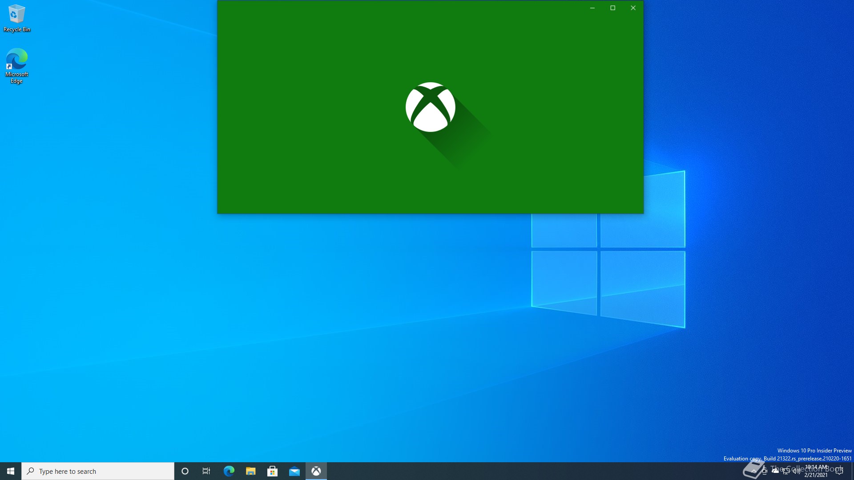Open Cortana from the taskbar circle icon
Screen dimensions: 854x480
click(185, 471)
